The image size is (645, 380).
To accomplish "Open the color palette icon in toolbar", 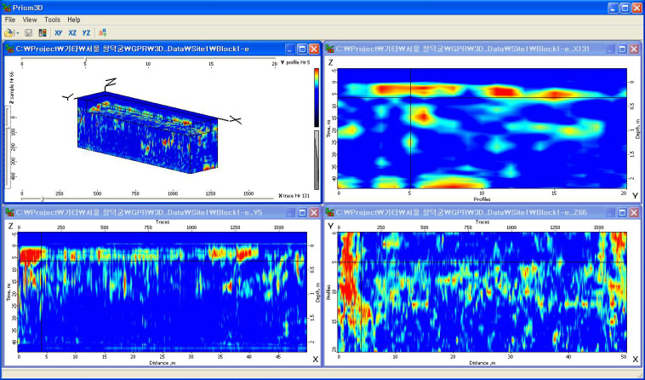I will coord(43,33).
